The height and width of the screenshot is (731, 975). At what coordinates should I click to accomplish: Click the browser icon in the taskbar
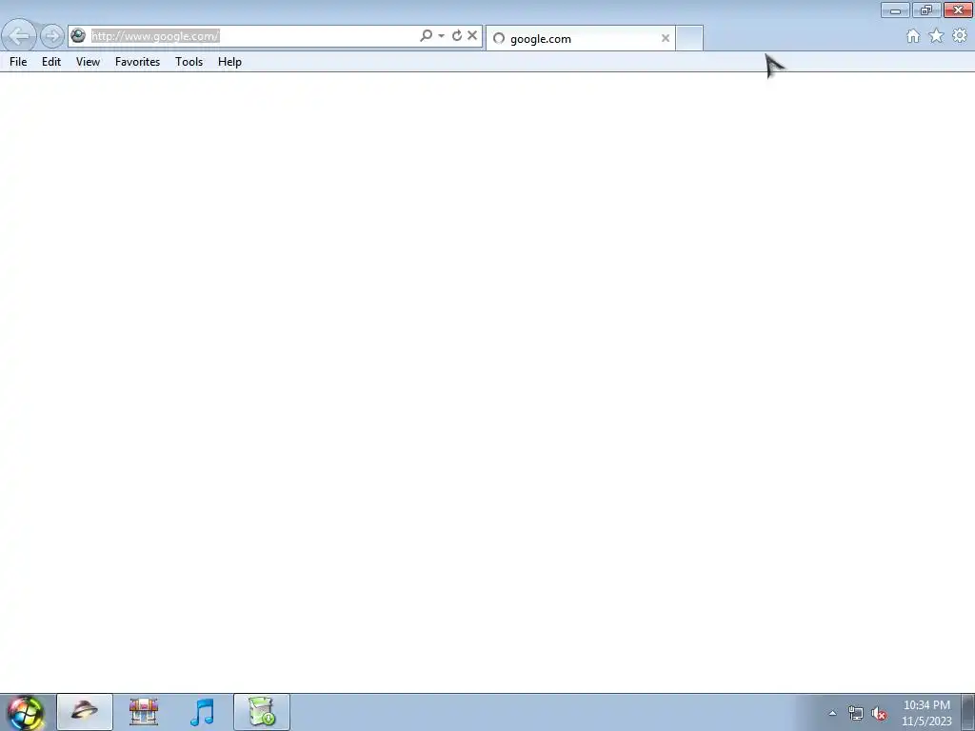click(x=85, y=712)
